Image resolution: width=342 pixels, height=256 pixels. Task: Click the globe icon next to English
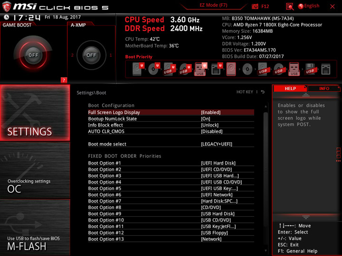point(301,6)
